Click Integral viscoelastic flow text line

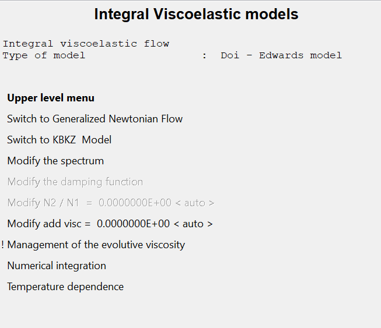86,44
